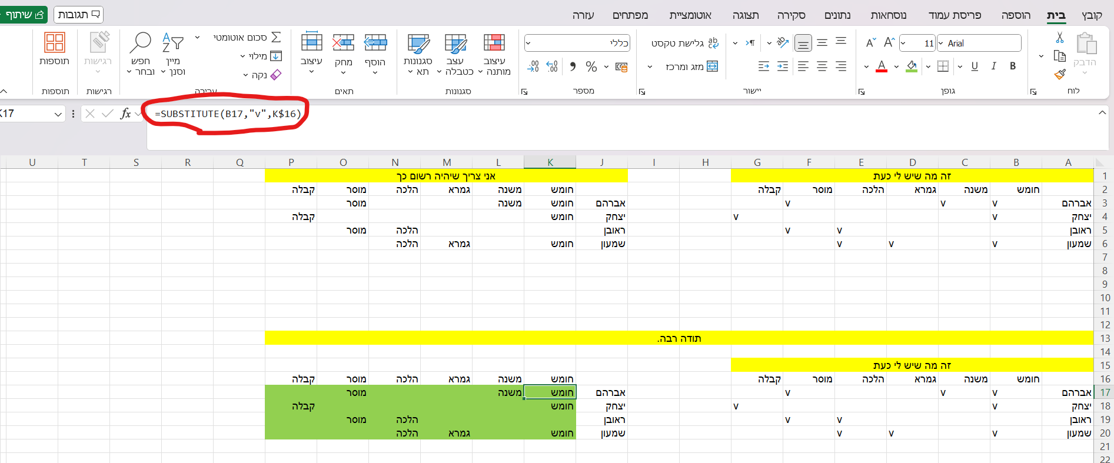Screen dimensions: 1114x463
Task: Toggle Underline formatting
Action: 975,66
